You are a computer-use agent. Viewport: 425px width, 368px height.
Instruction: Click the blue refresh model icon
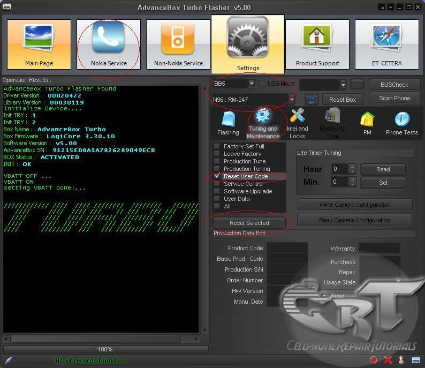pyautogui.click(x=311, y=100)
